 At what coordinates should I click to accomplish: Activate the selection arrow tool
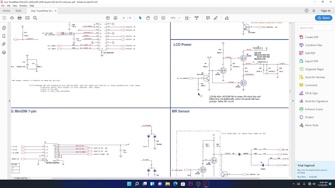(140, 18)
